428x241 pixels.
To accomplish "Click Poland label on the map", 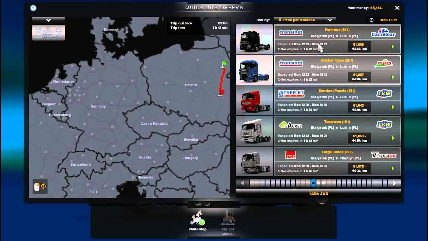I will pos(191,85).
